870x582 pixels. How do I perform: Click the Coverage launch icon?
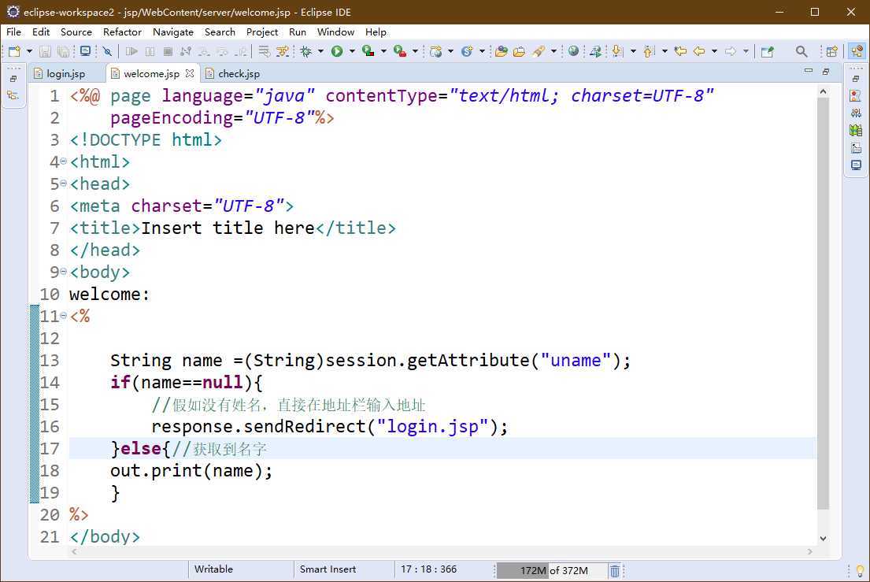pos(368,52)
